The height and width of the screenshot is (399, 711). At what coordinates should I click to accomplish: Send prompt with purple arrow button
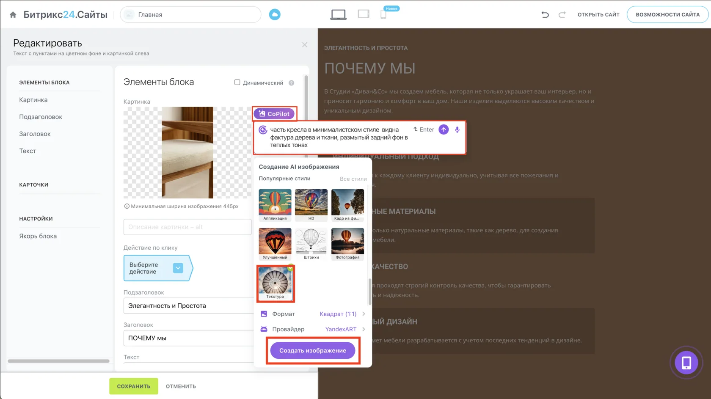coord(444,130)
